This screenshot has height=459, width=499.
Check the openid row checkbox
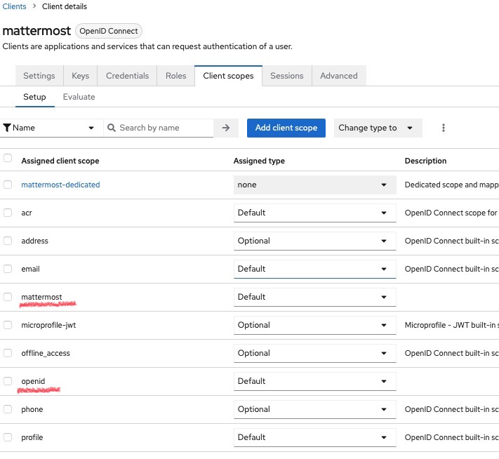[8, 381]
